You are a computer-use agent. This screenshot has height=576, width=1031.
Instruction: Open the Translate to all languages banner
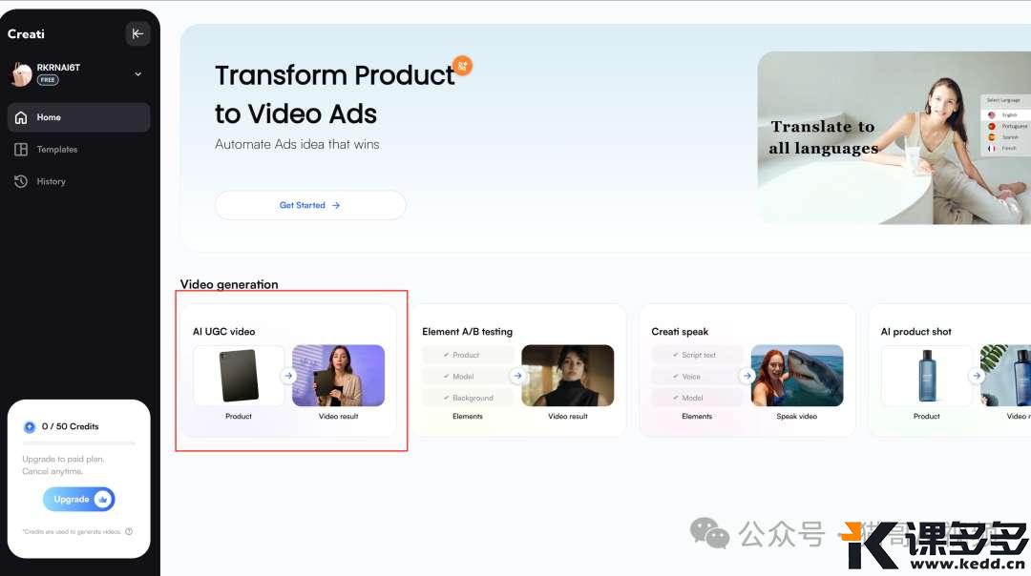point(894,138)
